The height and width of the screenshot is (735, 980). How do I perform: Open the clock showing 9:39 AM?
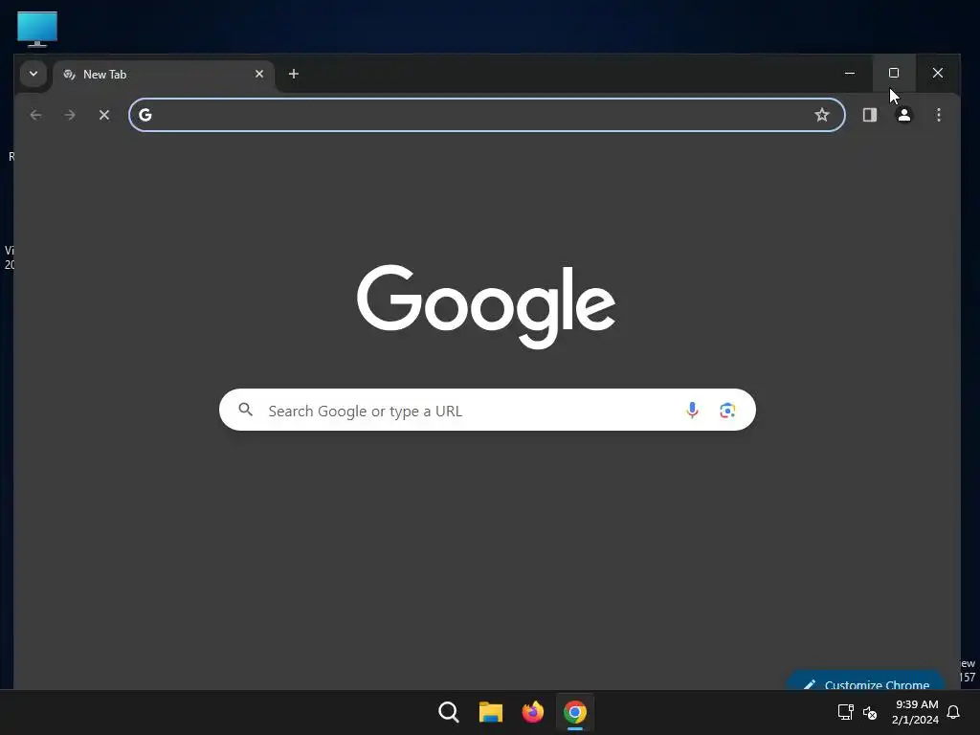[916, 712]
